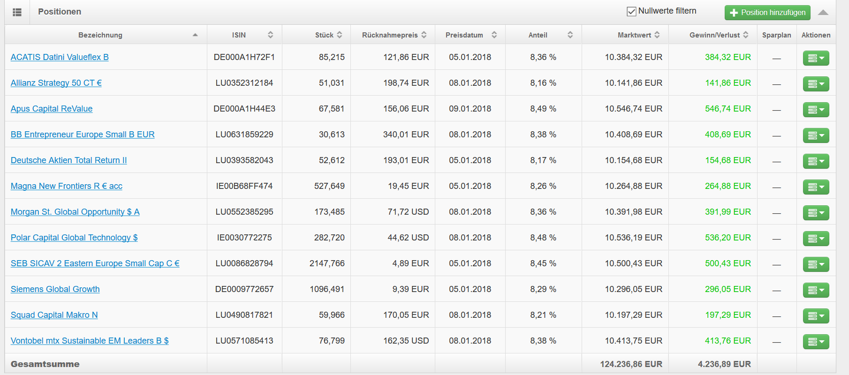Open actions dropdown for Polar Capital Global Technology
The width and height of the screenshot is (849, 375).
[816, 239]
